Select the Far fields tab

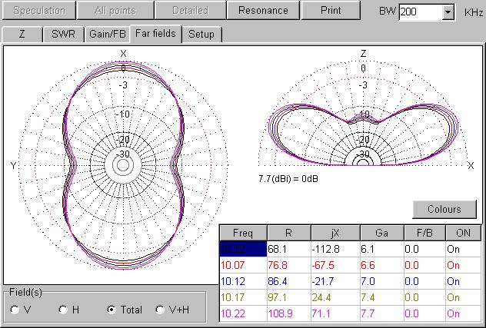coord(155,34)
